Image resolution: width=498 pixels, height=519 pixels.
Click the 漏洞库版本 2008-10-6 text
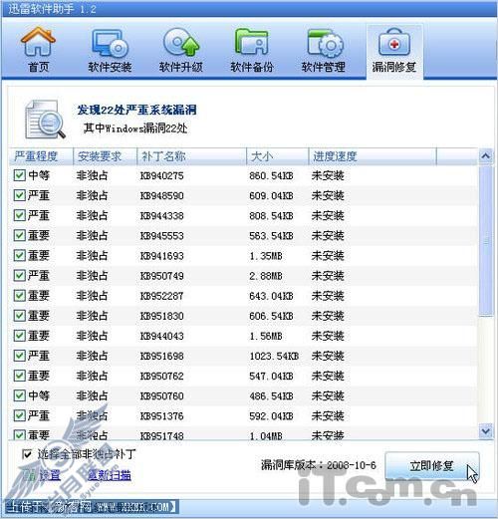319,465
